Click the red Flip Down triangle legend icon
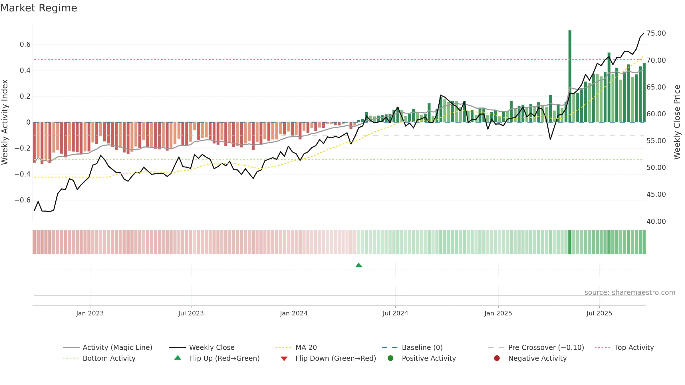The width and height of the screenshot is (685, 385). [x=284, y=358]
